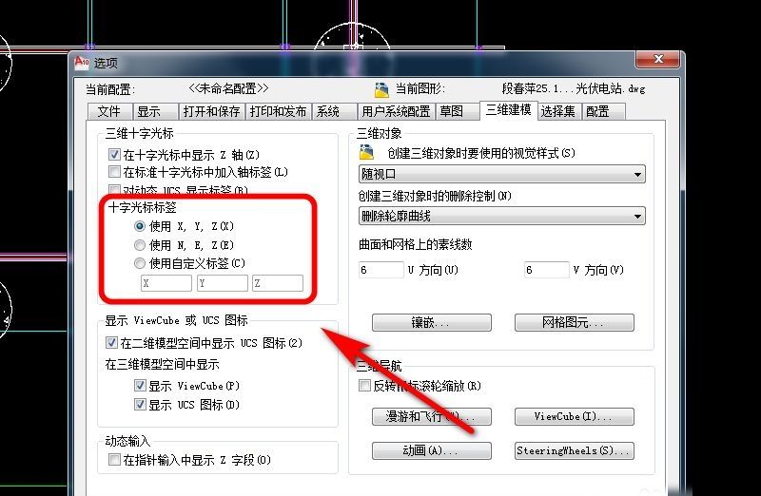761x496 pixels.
Task: Click the 创建三维对象时的删除控制 label
Action: [x=435, y=196]
